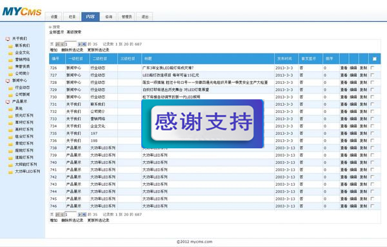Toggle the select-all checkbox in table header
387x247 pixels.
point(374,59)
